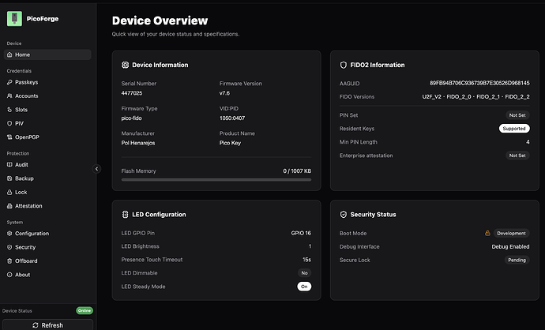
Task: Click the Configuration gear icon
Action: 9,234
